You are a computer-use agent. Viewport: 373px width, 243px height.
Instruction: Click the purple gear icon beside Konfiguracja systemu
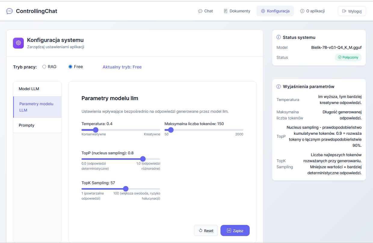18,43
